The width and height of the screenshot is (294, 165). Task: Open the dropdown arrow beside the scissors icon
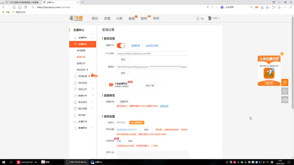pyautogui.click(x=270, y=7)
